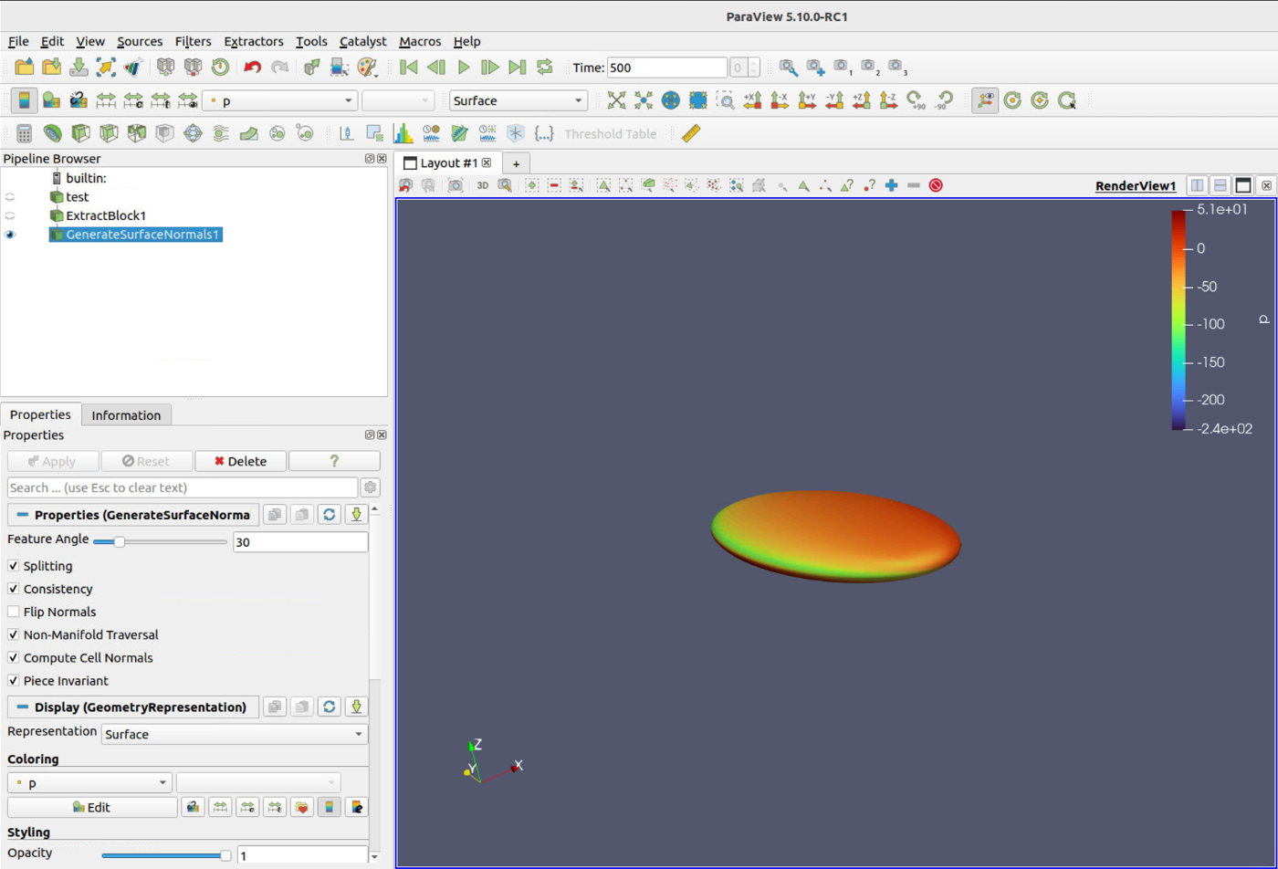Open the Load Color Palette icon
This screenshot has width=1278, height=869.
click(366, 68)
